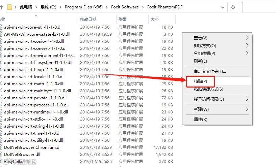Image resolution: width=276 pixels, height=167 pixels.
Task: Click the 373 KB size cell
Action: pos(166,161)
